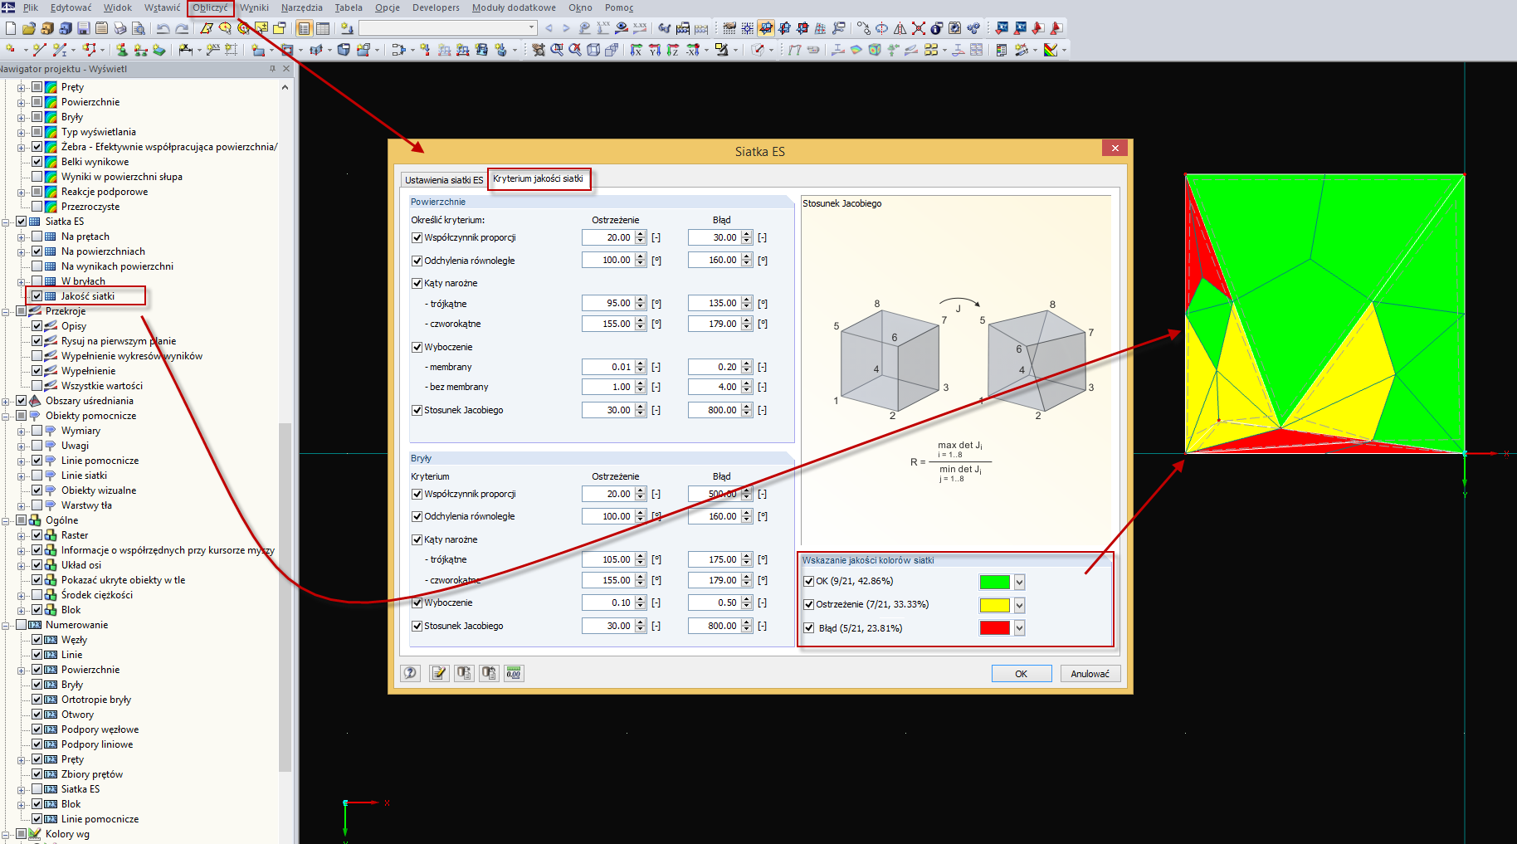
Task: Switch to Ustawienia siatki ES tab
Action: (x=444, y=180)
